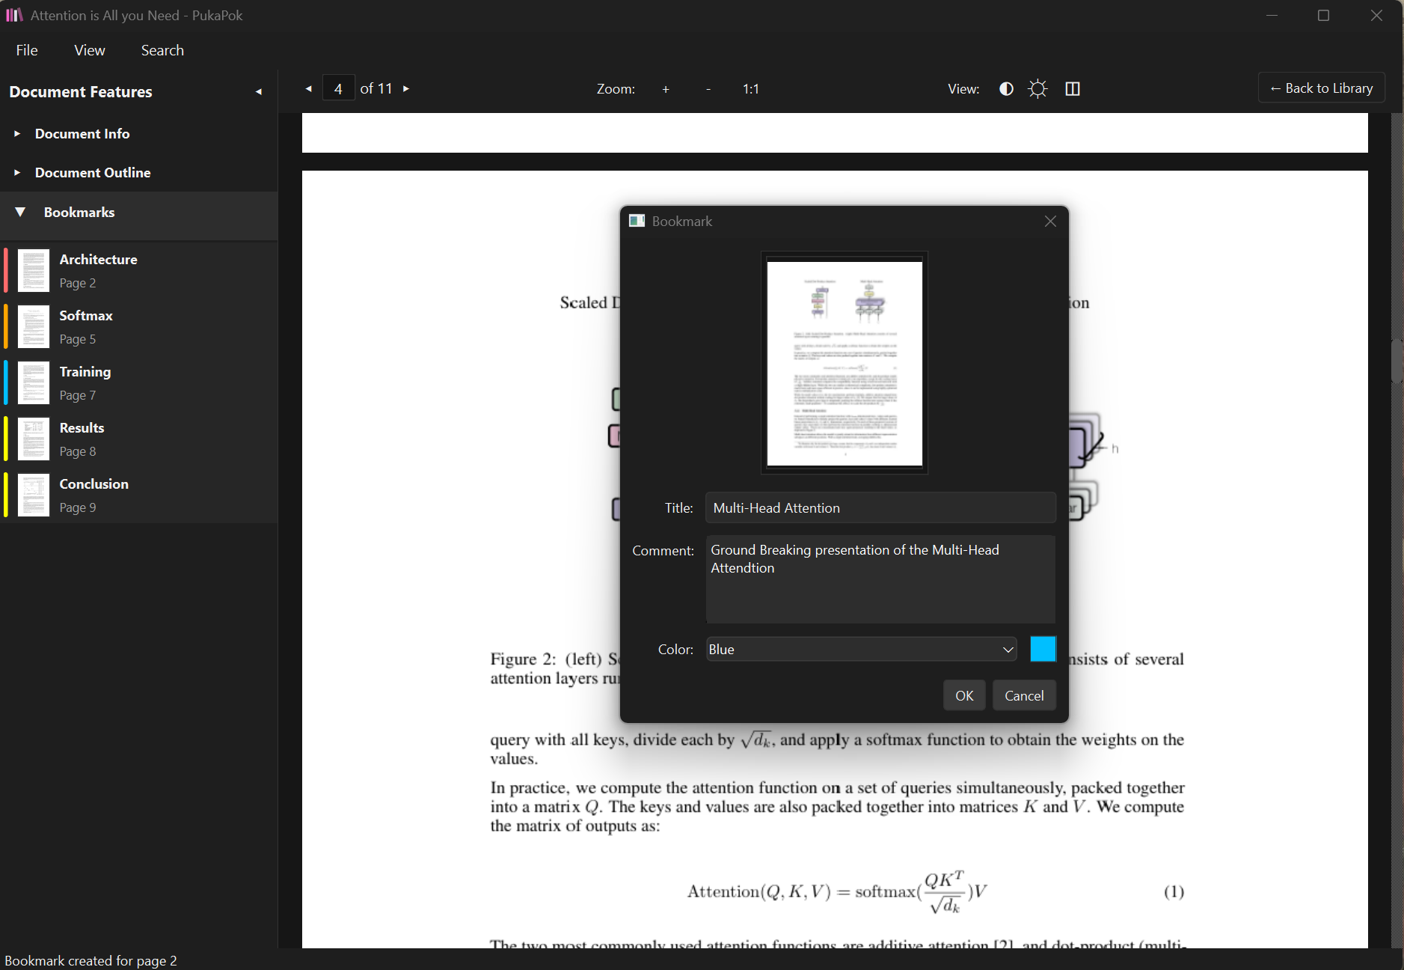Open the Color dropdown showing Blue
The image size is (1404, 970).
(861, 650)
